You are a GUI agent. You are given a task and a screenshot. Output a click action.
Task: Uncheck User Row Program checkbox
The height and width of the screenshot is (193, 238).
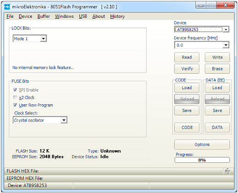pyautogui.click(x=15, y=105)
